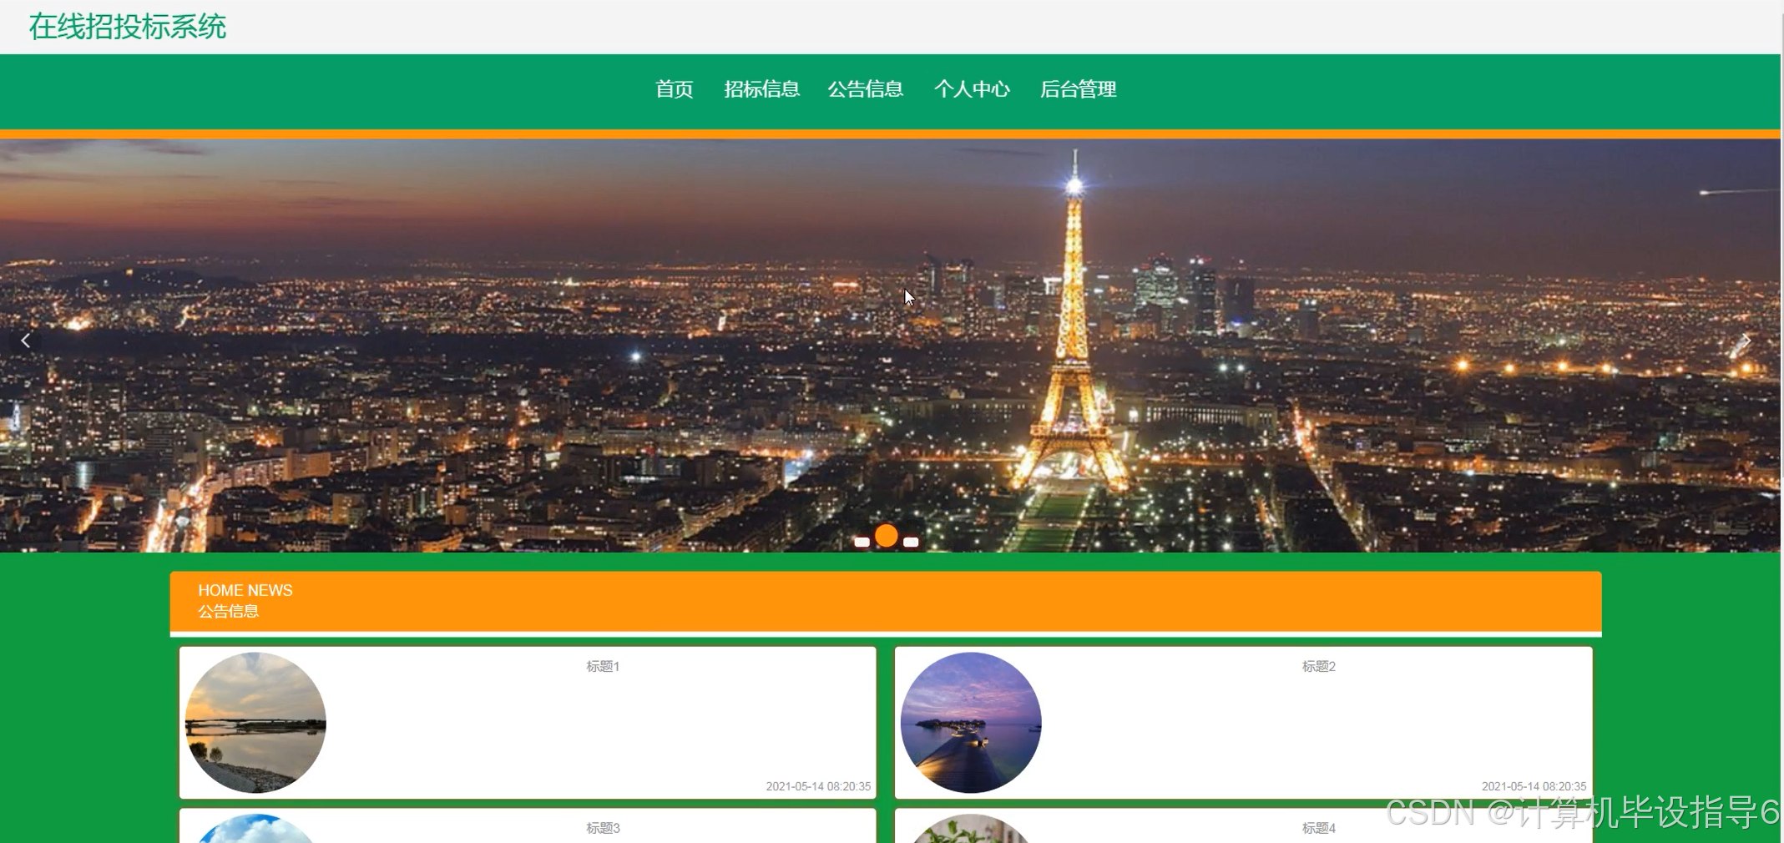Select the active orange carousel indicator dot

pos(887,536)
